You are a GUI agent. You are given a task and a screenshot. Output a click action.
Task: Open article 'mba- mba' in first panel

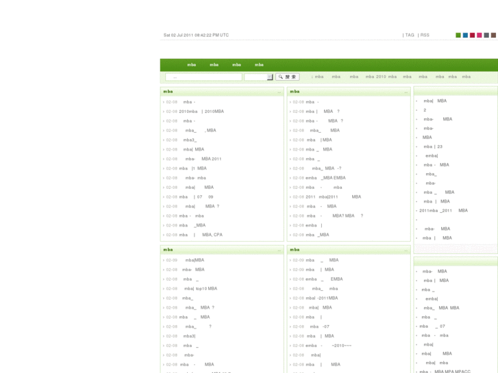[196, 178]
